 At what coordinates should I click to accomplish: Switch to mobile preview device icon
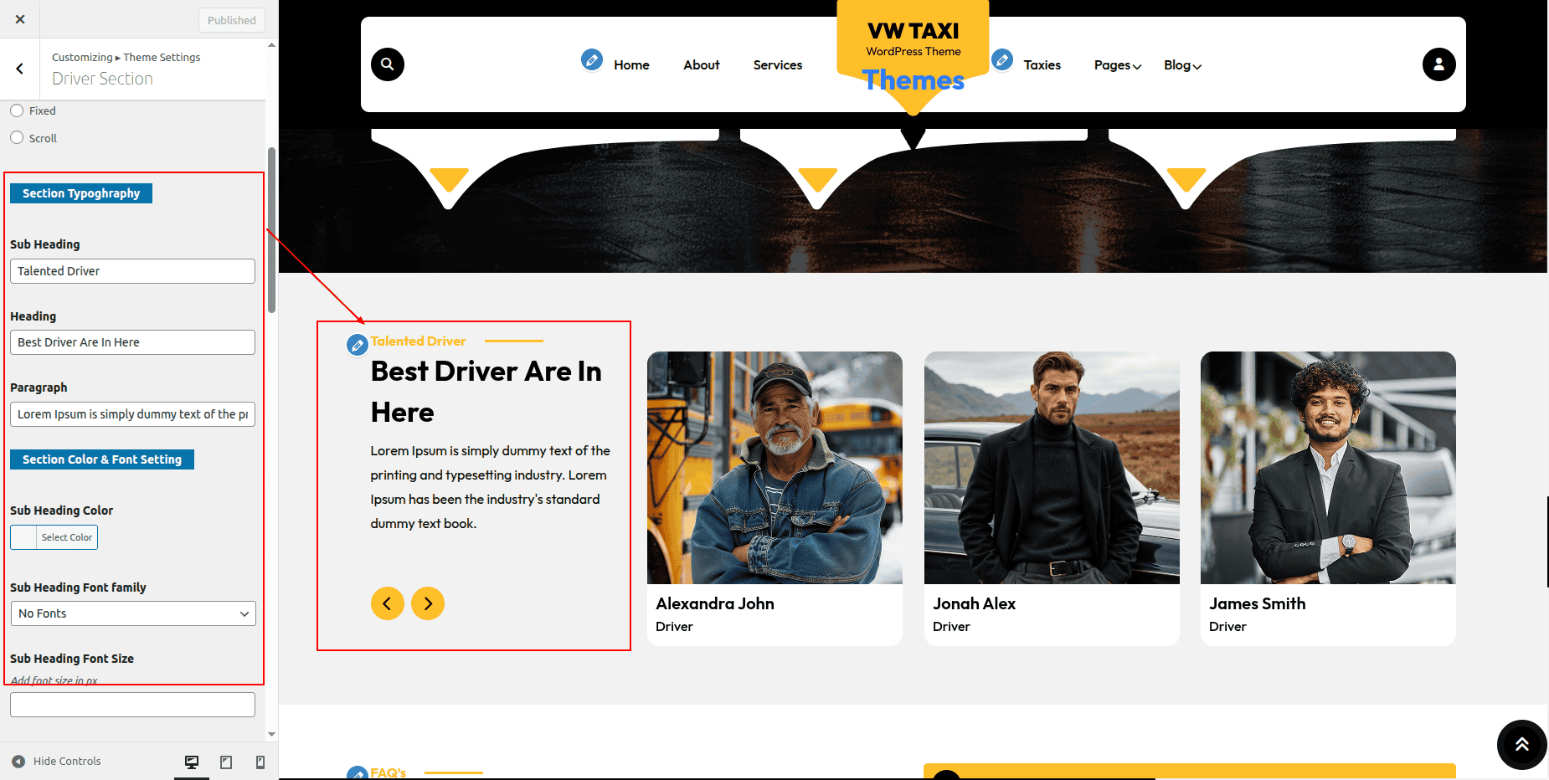[x=260, y=762]
